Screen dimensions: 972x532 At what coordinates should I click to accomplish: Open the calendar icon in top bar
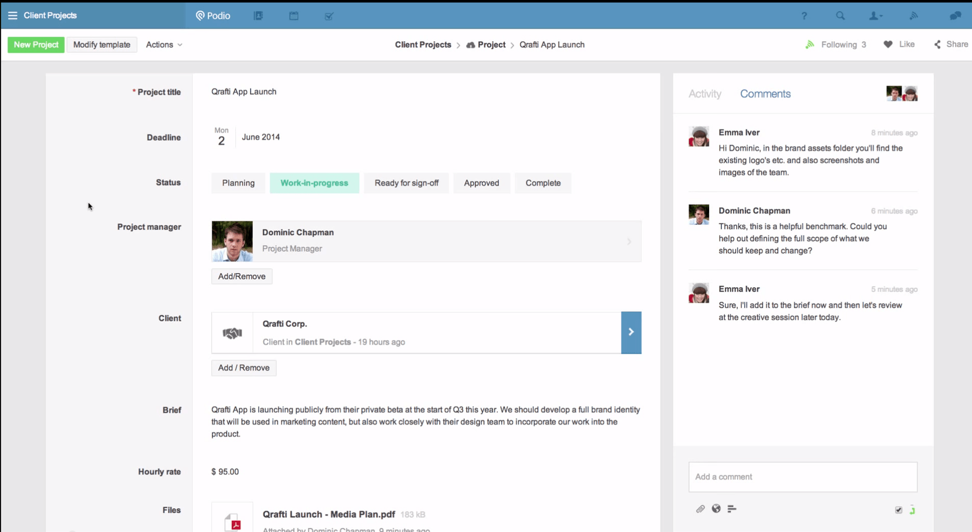tap(294, 16)
